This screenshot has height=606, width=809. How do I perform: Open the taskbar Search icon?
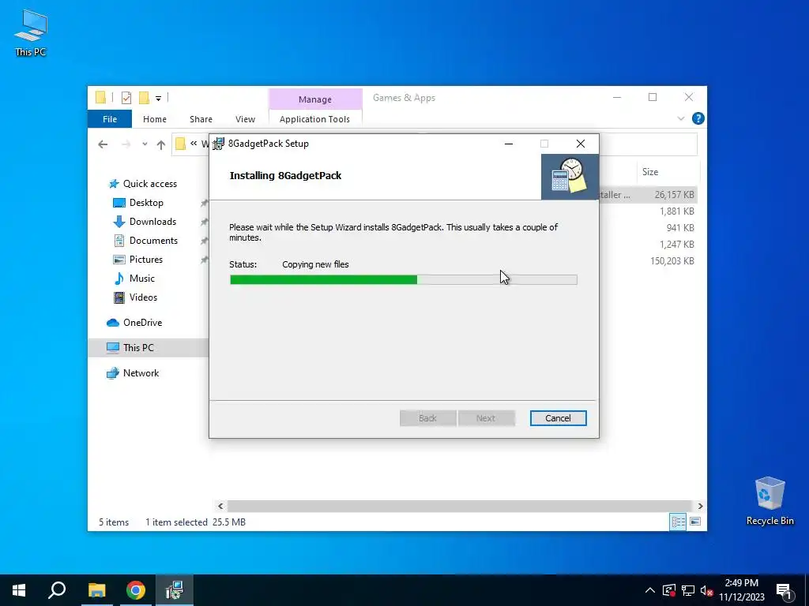point(57,590)
